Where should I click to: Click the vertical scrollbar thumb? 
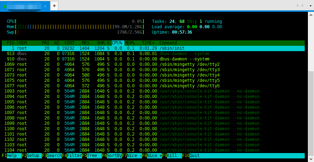coord(311,113)
